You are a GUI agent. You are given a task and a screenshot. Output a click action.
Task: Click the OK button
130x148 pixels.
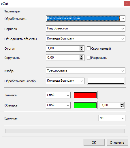[94, 143]
